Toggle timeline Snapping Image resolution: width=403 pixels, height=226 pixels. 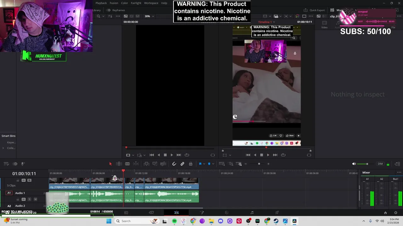coord(174,164)
